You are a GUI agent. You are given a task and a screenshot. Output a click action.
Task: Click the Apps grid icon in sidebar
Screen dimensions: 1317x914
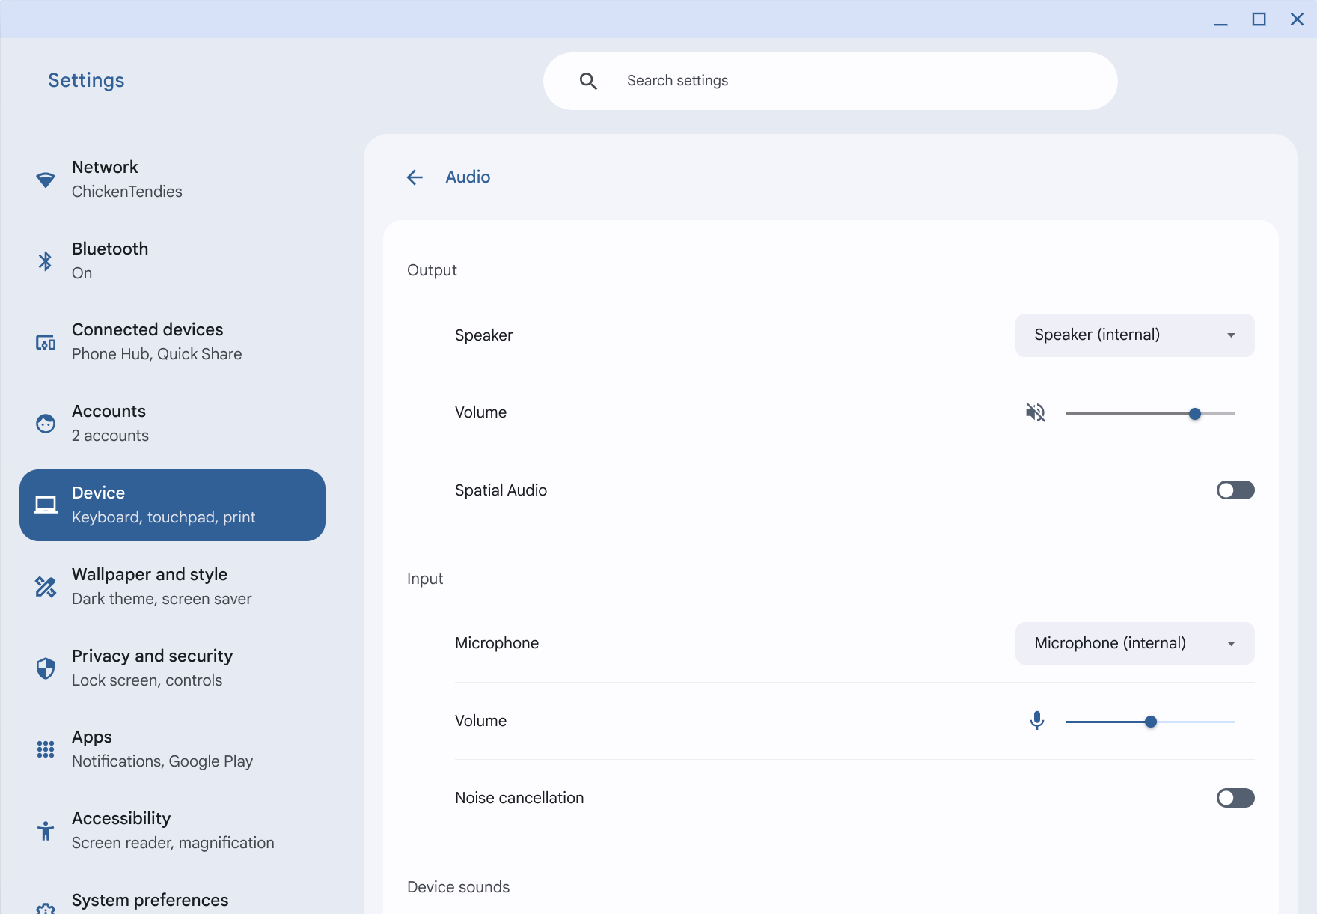point(46,749)
